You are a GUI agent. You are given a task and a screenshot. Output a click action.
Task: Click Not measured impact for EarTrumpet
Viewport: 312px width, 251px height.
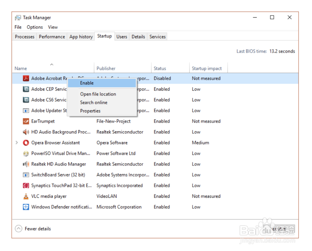click(206, 121)
